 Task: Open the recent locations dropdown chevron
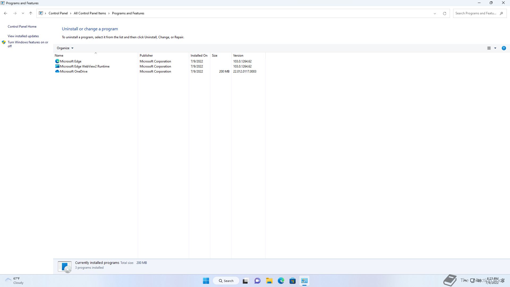(x=23, y=13)
